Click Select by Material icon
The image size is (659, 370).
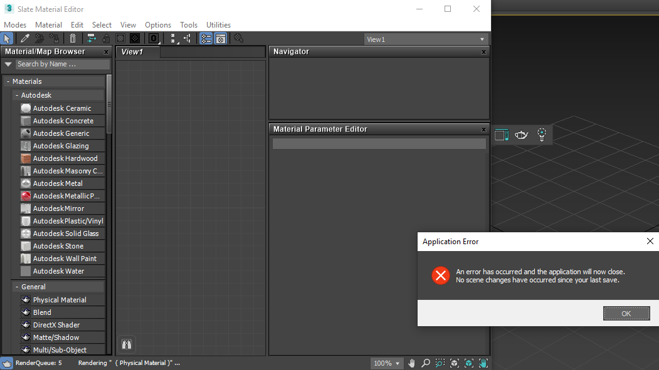pyautogui.click(x=239, y=39)
